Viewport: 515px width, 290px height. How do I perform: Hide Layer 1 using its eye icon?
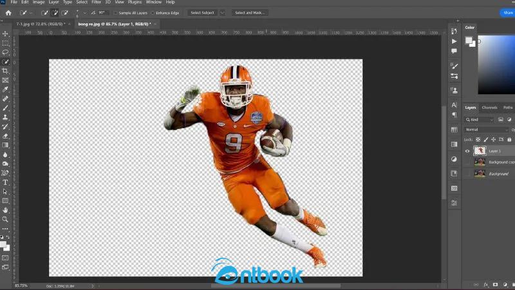(467, 151)
